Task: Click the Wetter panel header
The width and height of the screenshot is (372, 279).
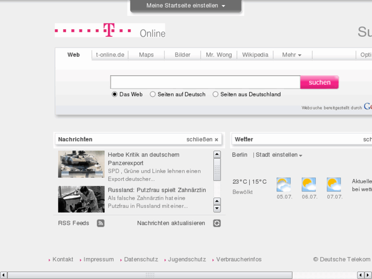Action: tap(301, 139)
